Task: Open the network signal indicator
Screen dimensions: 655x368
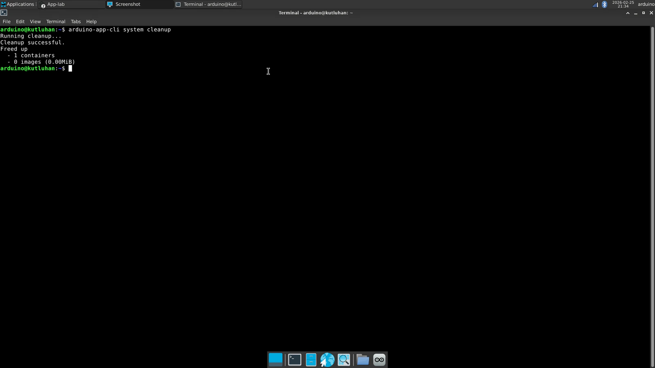Action: pos(595,4)
